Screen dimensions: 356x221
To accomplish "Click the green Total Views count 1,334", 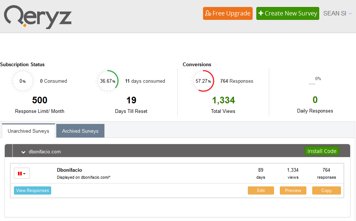I will click(x=223, y=100).
